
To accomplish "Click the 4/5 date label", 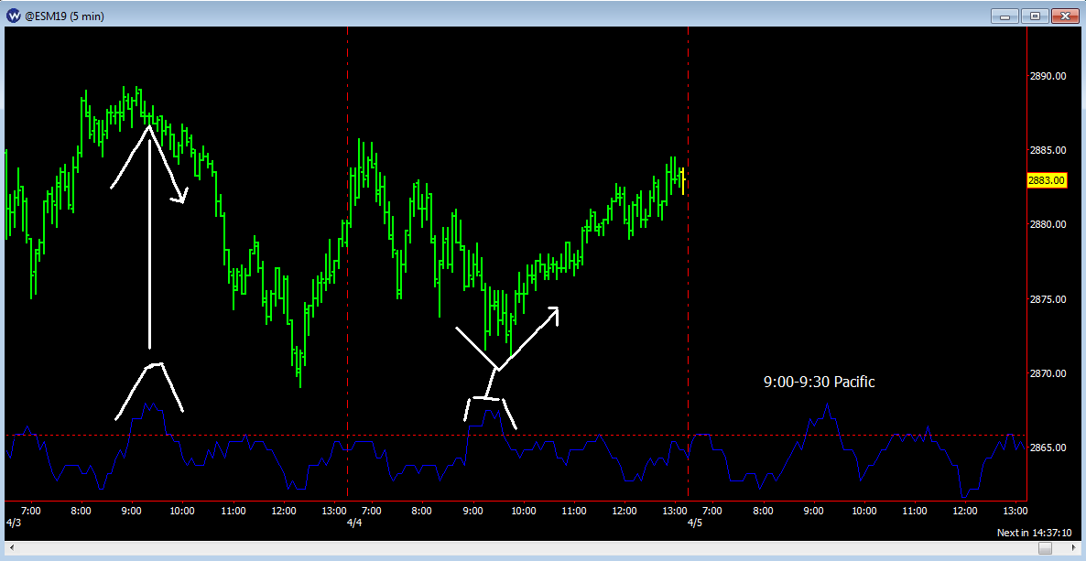I will [695, 522].
